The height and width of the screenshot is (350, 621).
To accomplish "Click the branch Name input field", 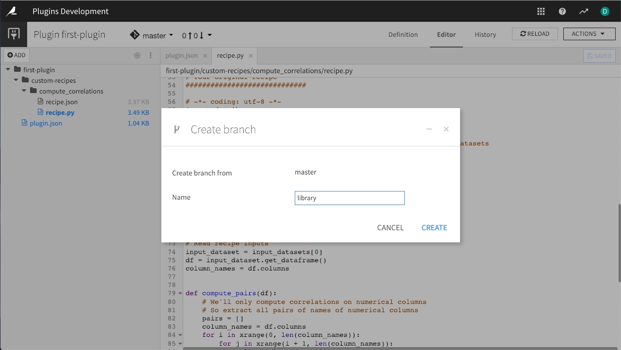I will click(x=350, y=198).
